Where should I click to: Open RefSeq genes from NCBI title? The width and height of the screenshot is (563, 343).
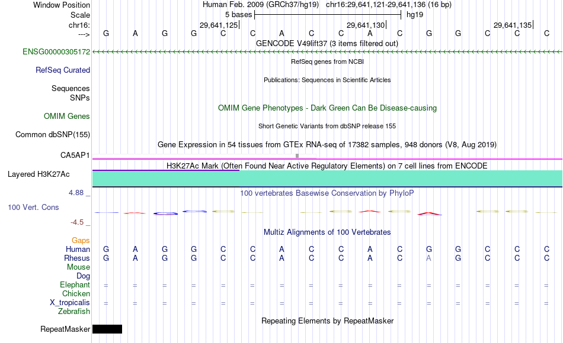(327, 62)
